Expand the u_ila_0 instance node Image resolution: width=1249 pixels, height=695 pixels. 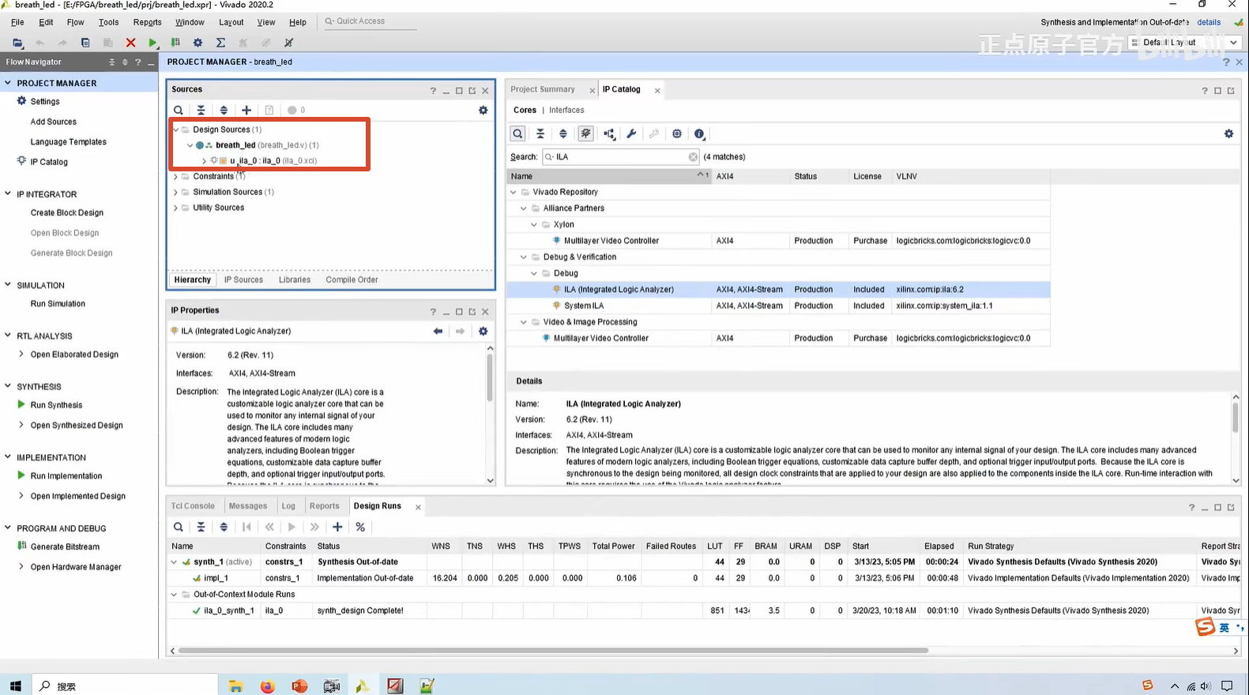pyautogui.click(x=204, y=161)
